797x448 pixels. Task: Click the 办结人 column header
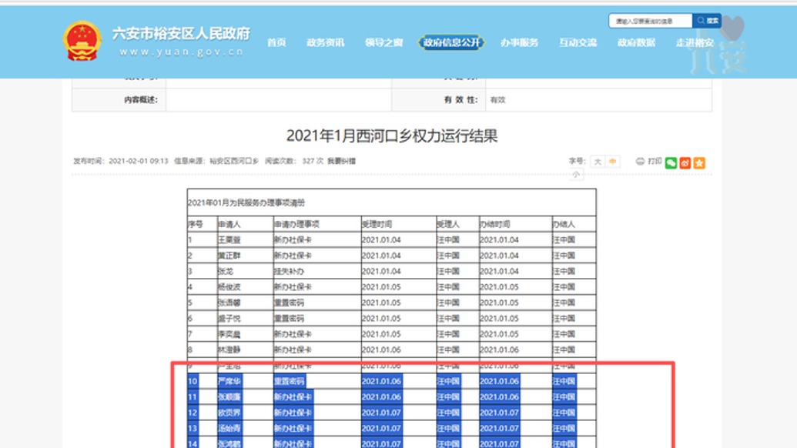[x=564, y=224]
